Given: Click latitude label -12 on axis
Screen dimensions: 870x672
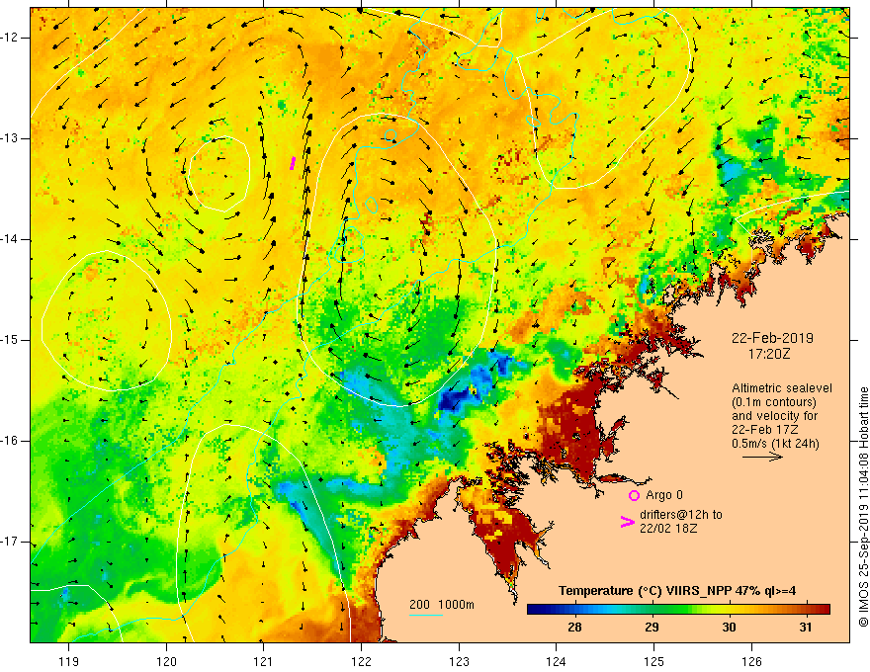Looking at the screenshot, I should point(10,38).
